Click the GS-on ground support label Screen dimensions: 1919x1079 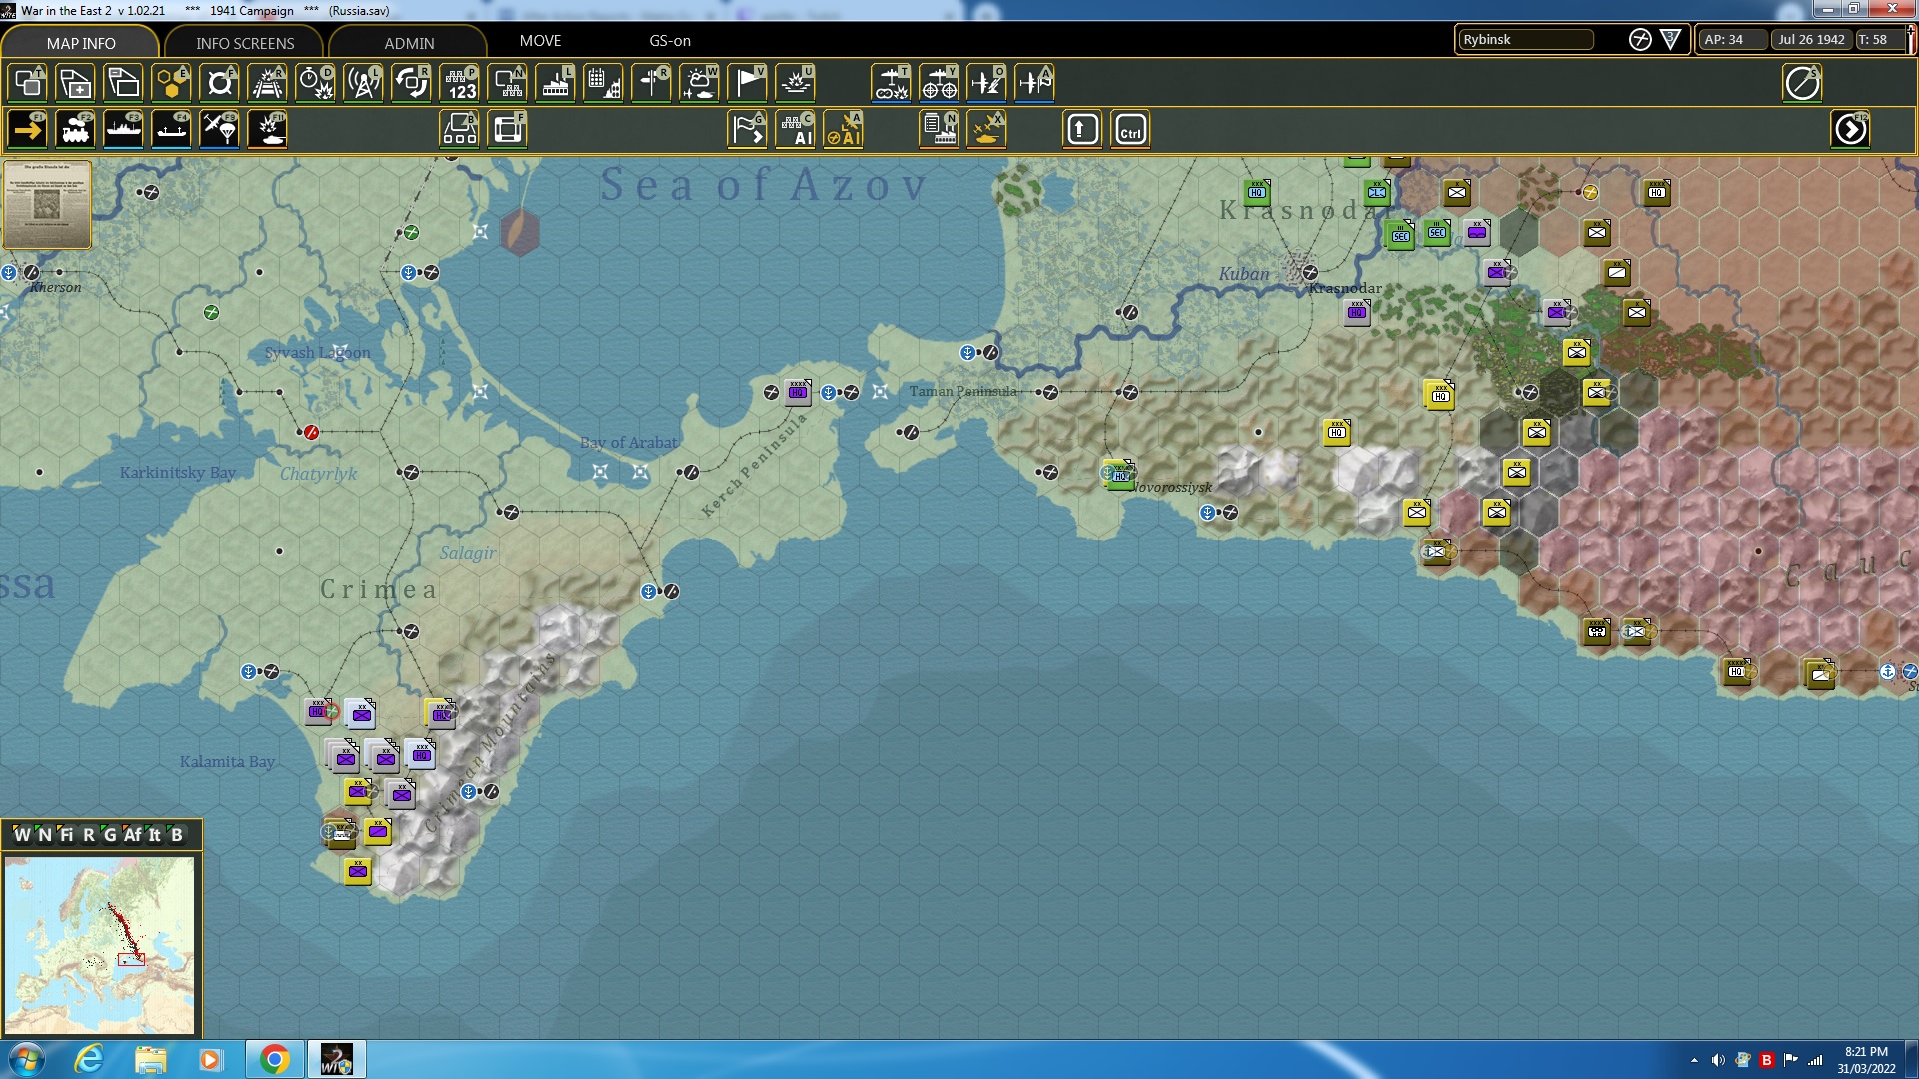tap(670, 41)
